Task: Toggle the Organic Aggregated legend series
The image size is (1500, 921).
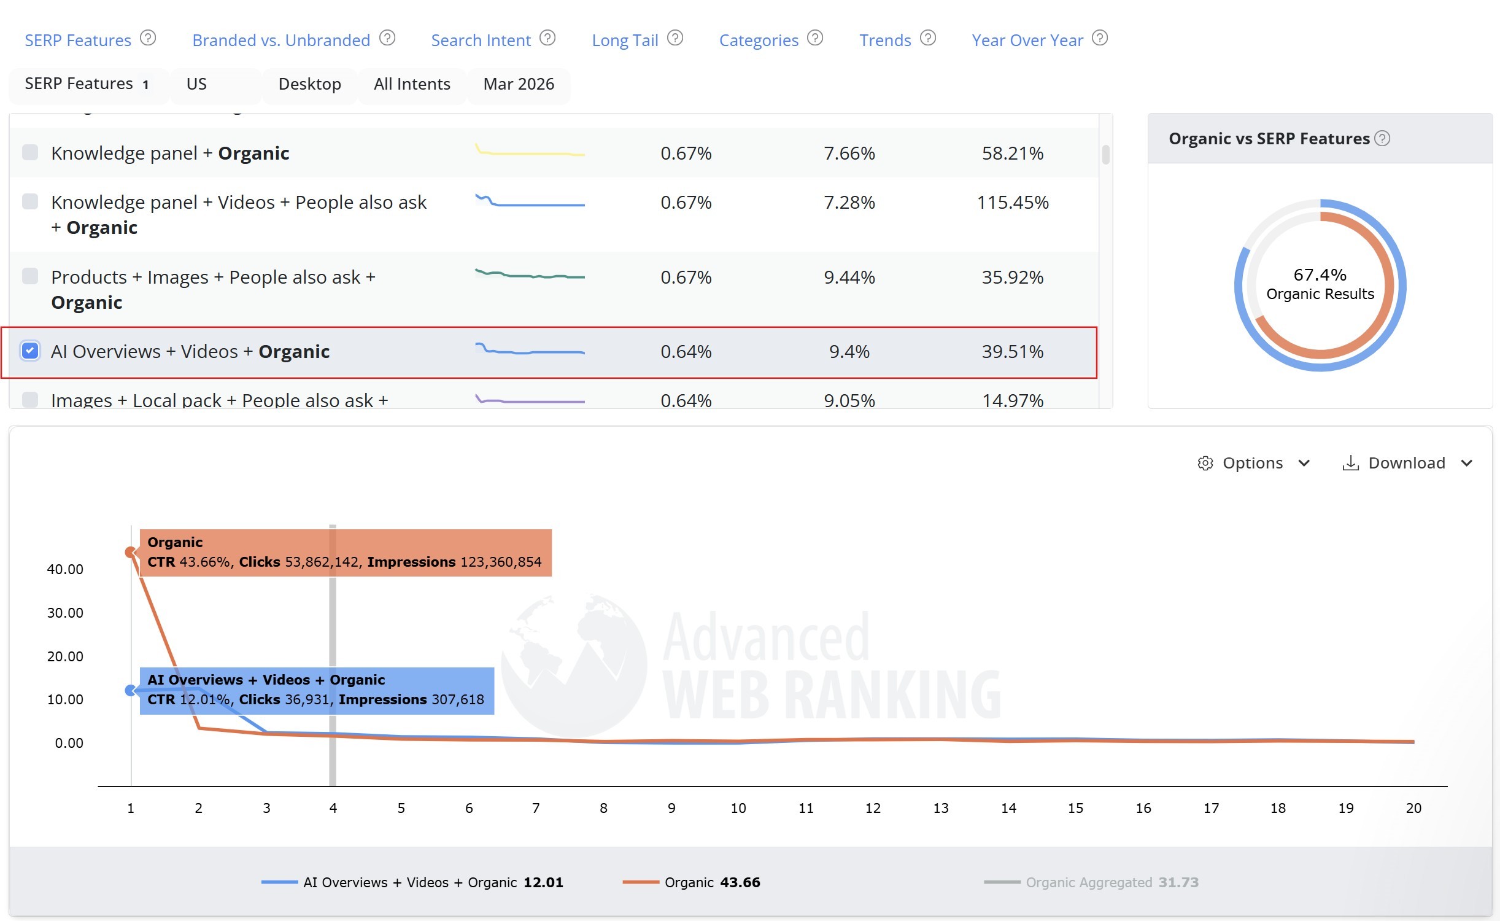Action: coord(1091,882)
